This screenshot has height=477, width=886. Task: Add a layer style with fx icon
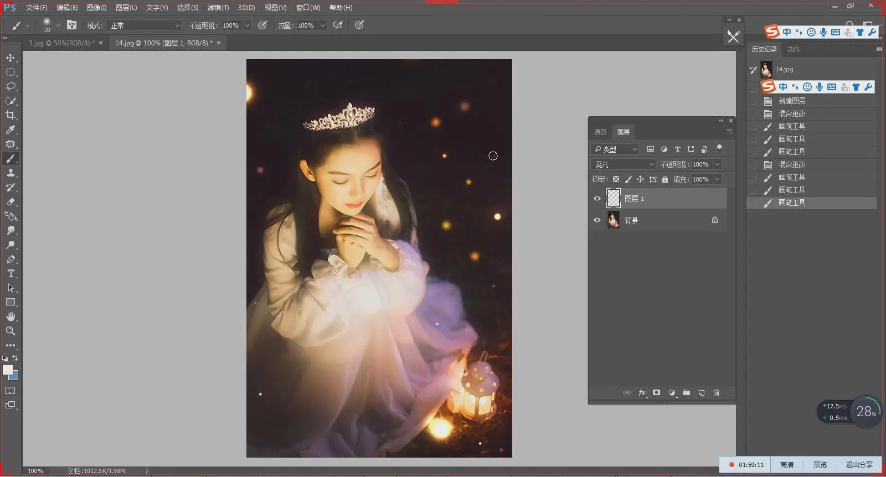(x=642, y=393)
